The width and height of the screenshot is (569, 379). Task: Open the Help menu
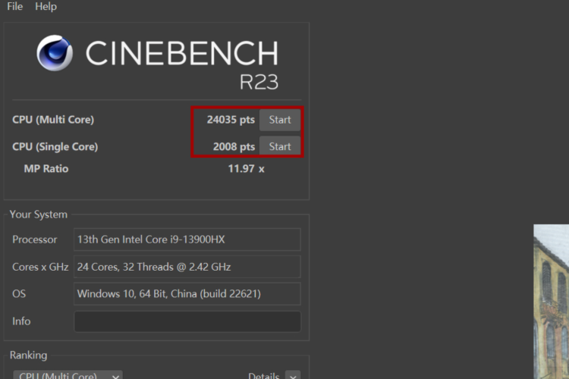tap(46, 7)
